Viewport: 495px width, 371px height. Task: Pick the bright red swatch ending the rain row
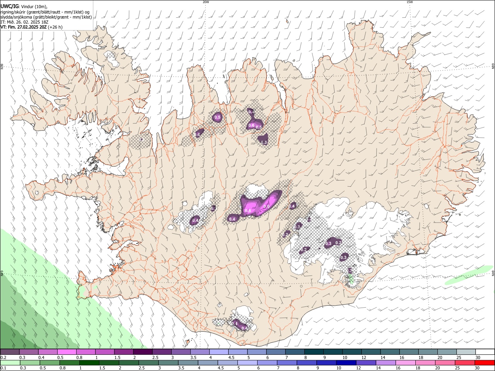485,362
